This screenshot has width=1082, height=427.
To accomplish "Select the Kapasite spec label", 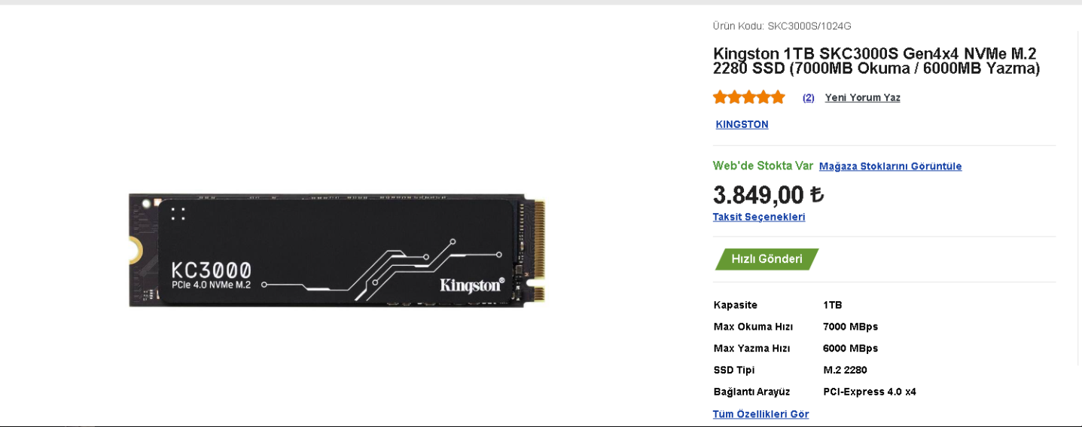I will pyautogui.click(x=736, y=305).
